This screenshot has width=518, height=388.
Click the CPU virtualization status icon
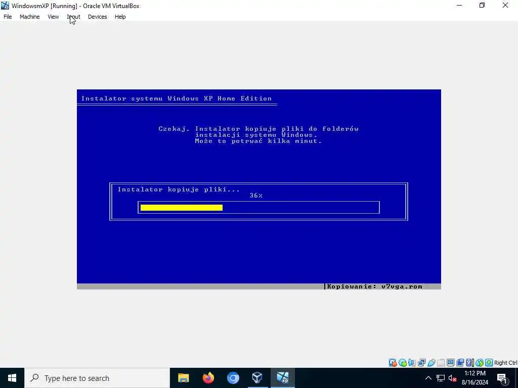[x=469, y=363]
